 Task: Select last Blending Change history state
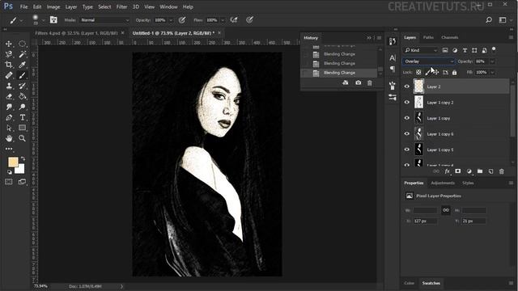click(x=339, y=73)
